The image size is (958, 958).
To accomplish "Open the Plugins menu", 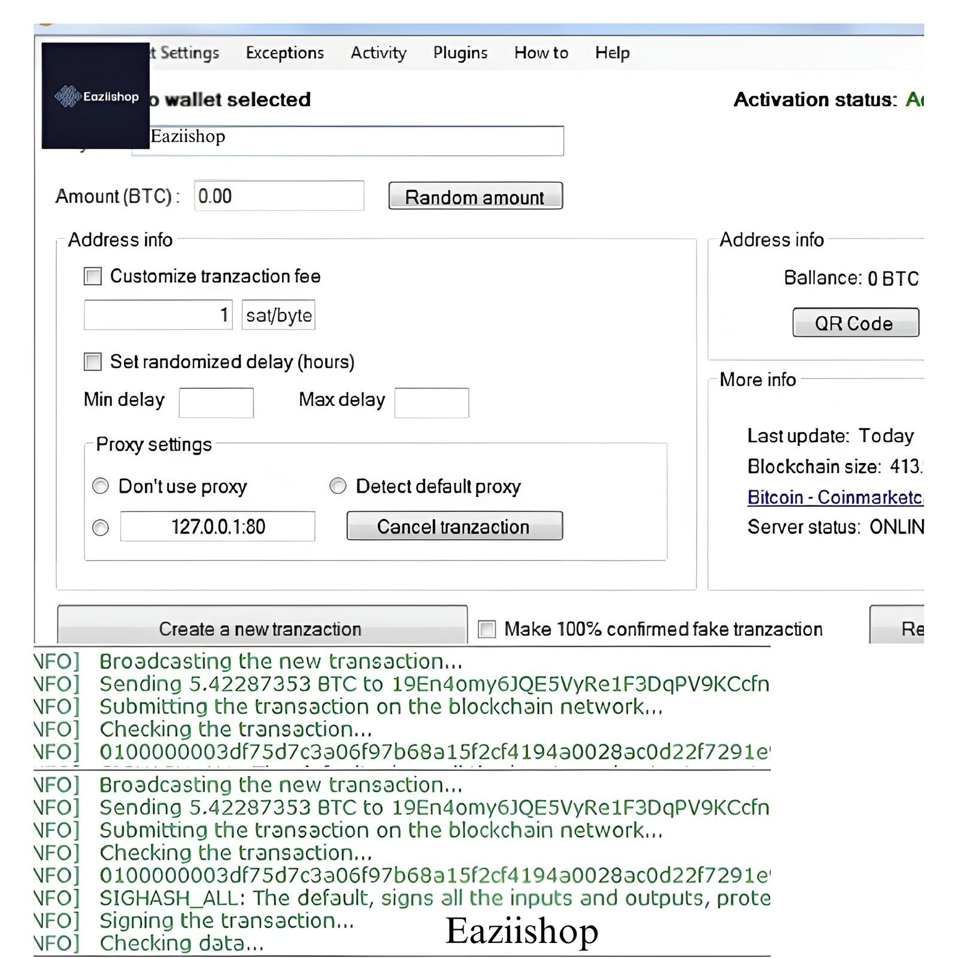I will coord(460,53).
